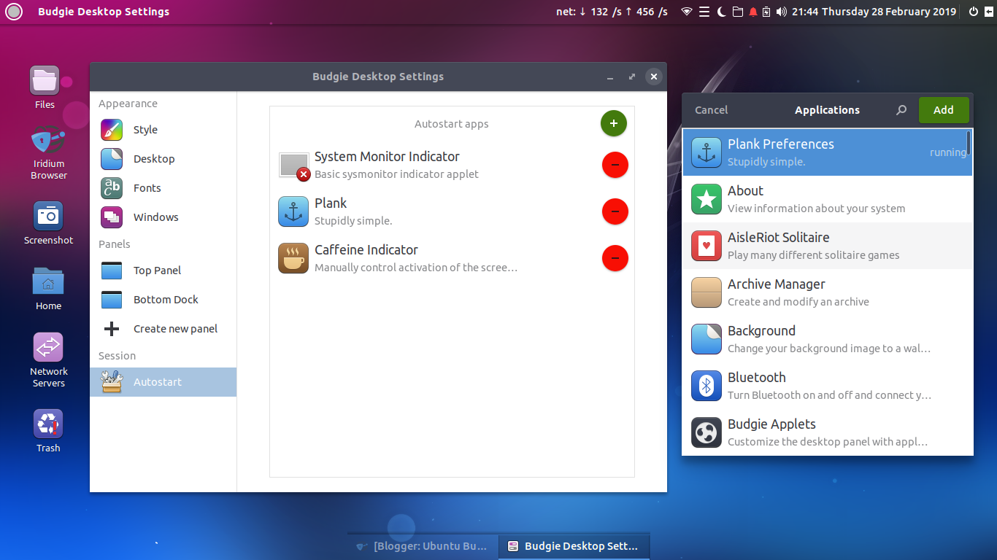The height and width of the screenshot is (560, 997).
Task: Open Wi-Fi network indicator in top panel
Action: click(686, 12)
